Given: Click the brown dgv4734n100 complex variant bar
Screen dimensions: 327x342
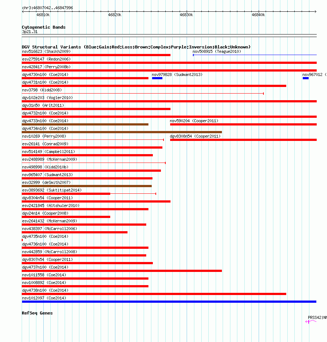Looking at the screenshot, I should tap(122, 132).
